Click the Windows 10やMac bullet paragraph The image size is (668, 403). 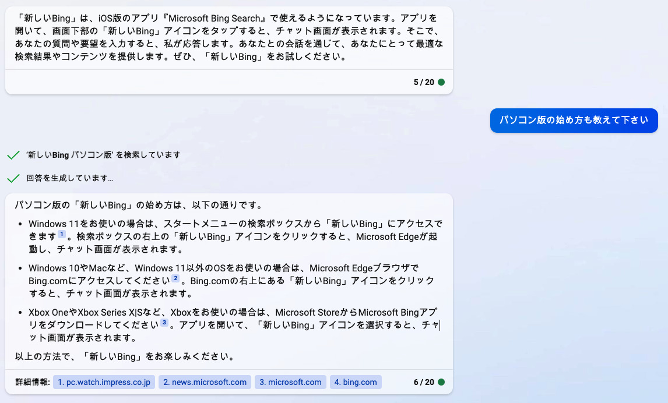[232, 281]
